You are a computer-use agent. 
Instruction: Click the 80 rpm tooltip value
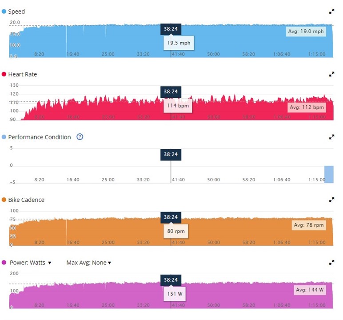click(176, 231)
